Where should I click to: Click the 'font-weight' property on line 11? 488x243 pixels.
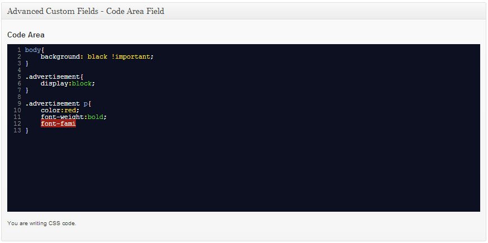[62, 117]
